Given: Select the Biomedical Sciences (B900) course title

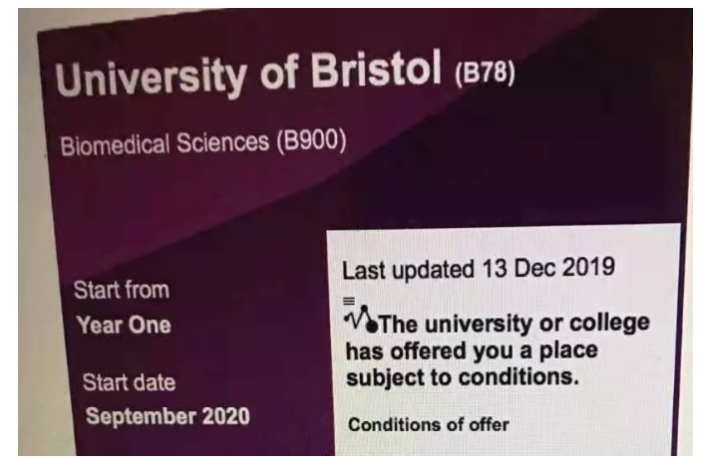Looking at the screenshot, I should 202,142.
